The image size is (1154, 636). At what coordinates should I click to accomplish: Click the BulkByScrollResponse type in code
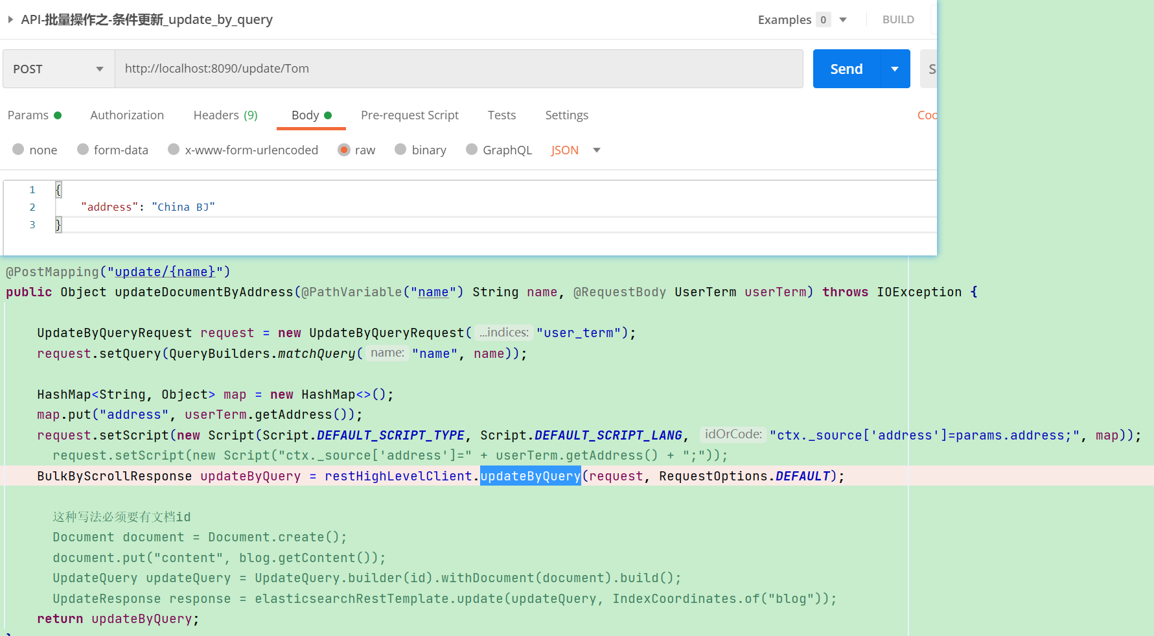[114, 476]
